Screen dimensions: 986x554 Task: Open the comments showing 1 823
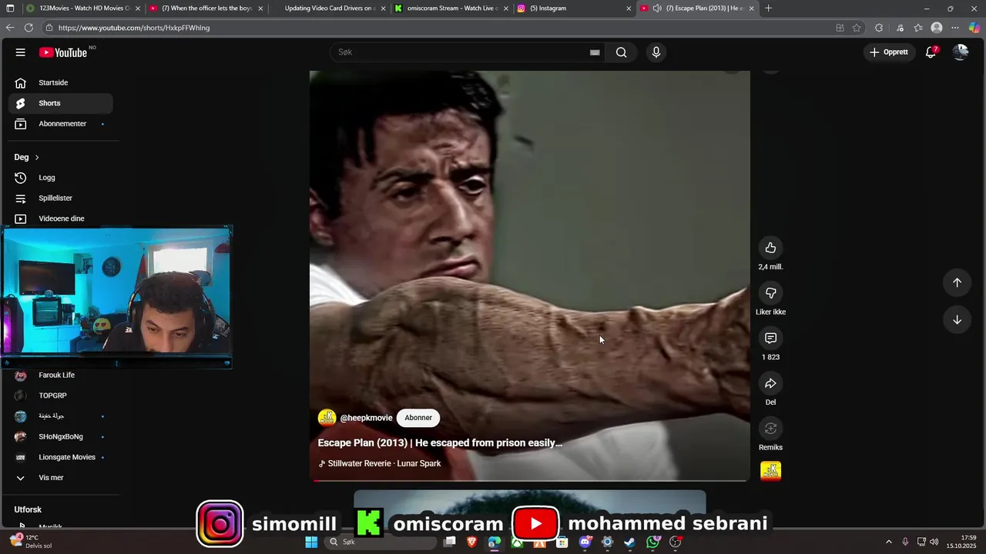770,338
